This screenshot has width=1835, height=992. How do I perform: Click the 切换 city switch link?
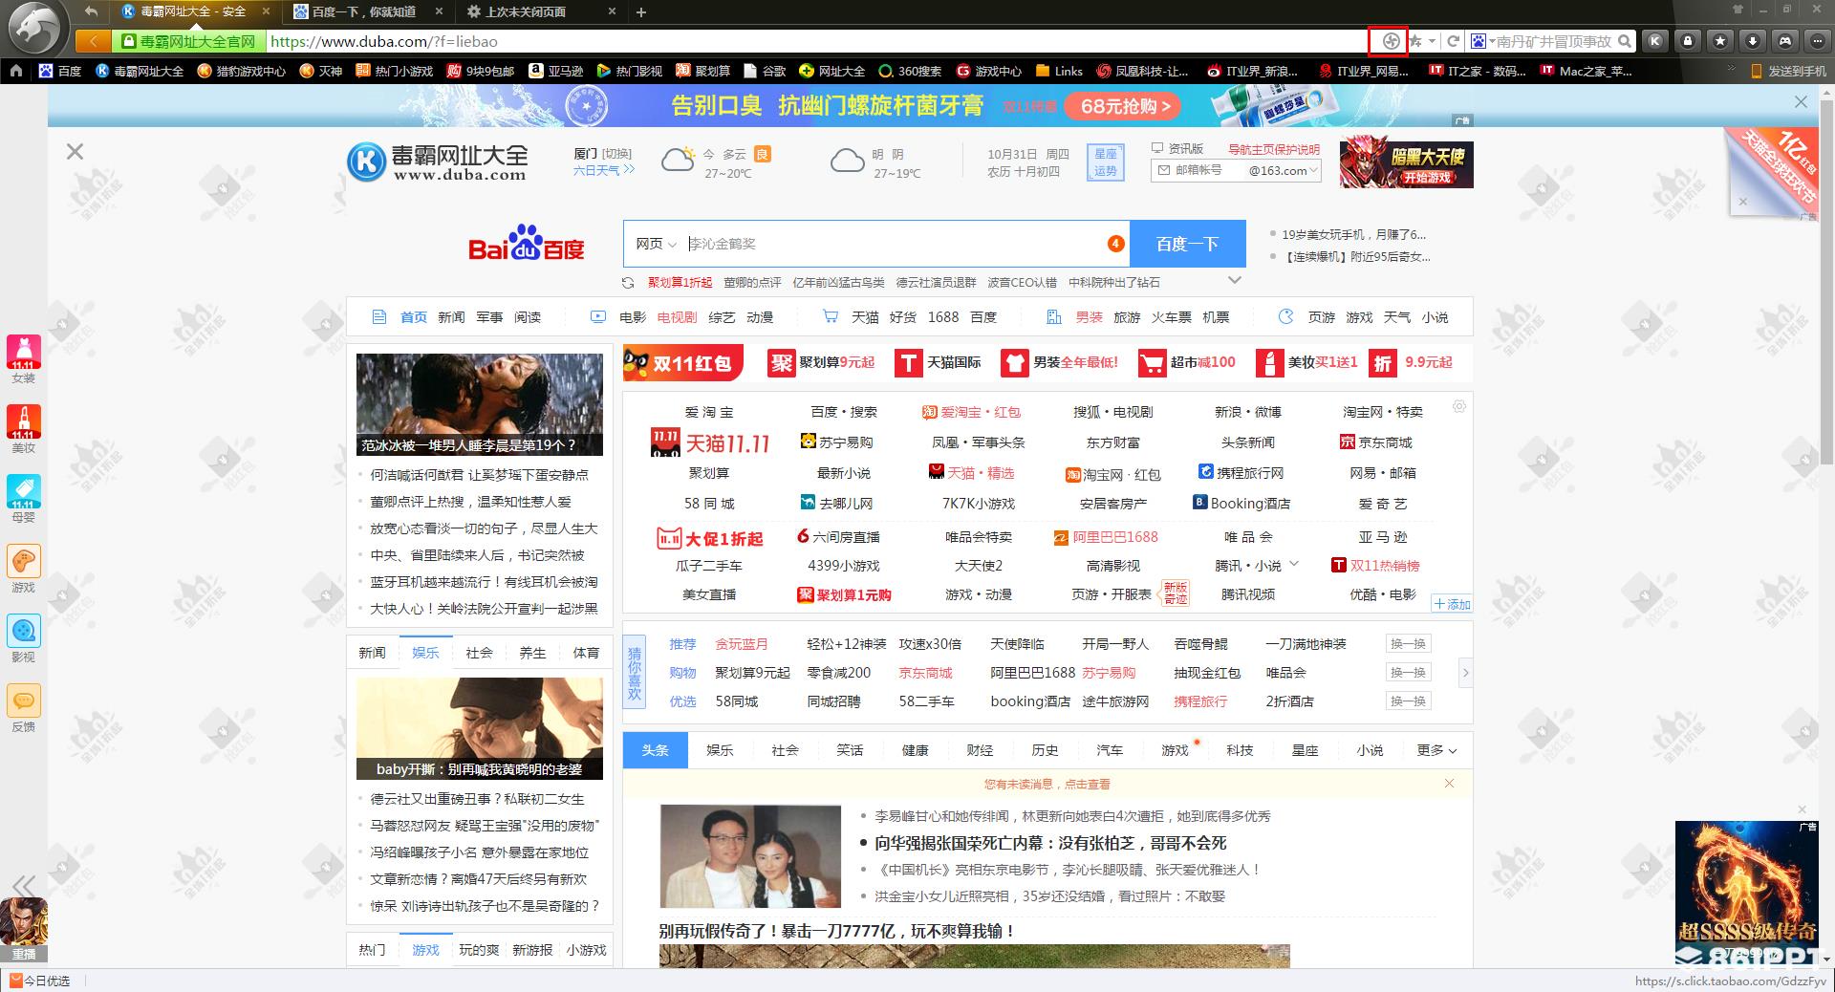616,154
